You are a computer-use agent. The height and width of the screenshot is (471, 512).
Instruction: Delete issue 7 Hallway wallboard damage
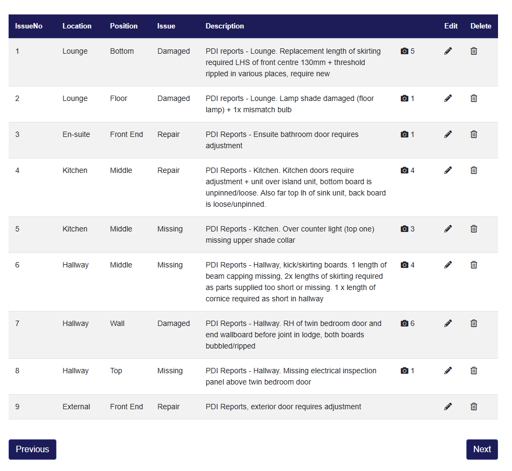click(474, 323)
